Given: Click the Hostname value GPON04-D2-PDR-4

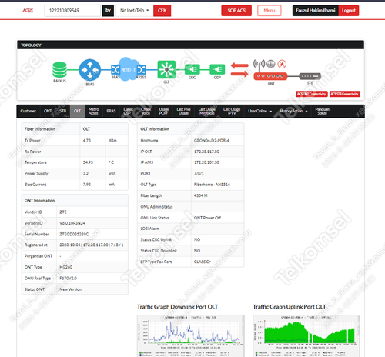Looking at the screenshot, I should pyautogui.click(x=212, y=141).
